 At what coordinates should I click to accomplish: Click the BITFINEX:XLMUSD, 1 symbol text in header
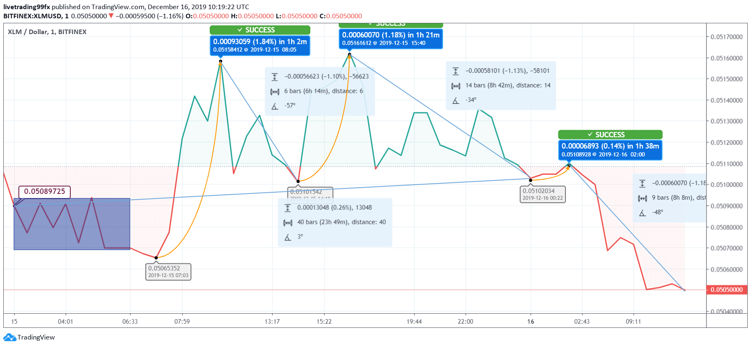[36, 16]
